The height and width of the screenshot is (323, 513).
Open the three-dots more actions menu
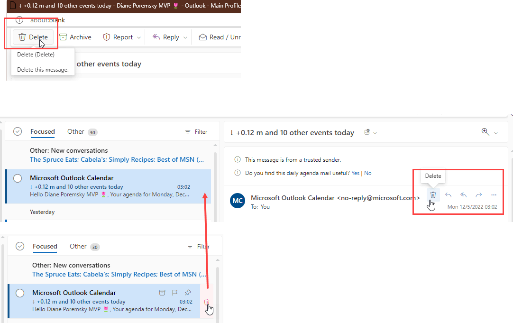click(494, 195)
